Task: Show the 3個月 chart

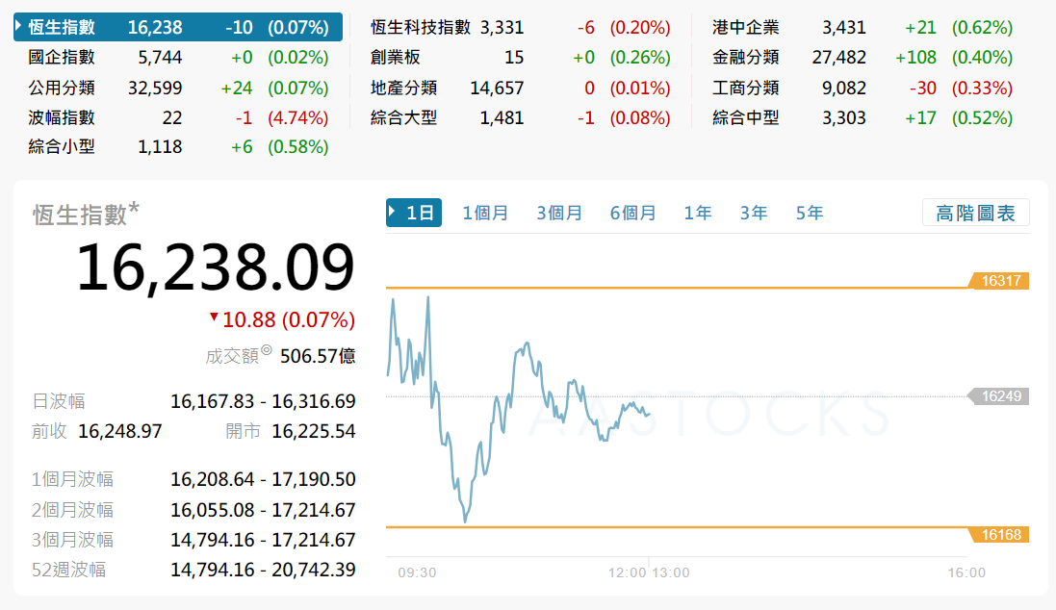Action: pos(559,213)
